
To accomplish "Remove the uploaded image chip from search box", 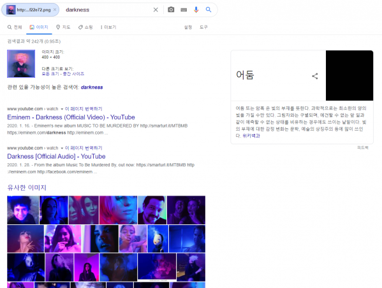I will (x=55, y=10).
